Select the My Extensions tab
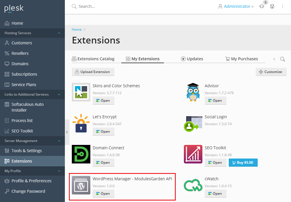This screenshot has height=202, width=291. [x=142, y=59]
